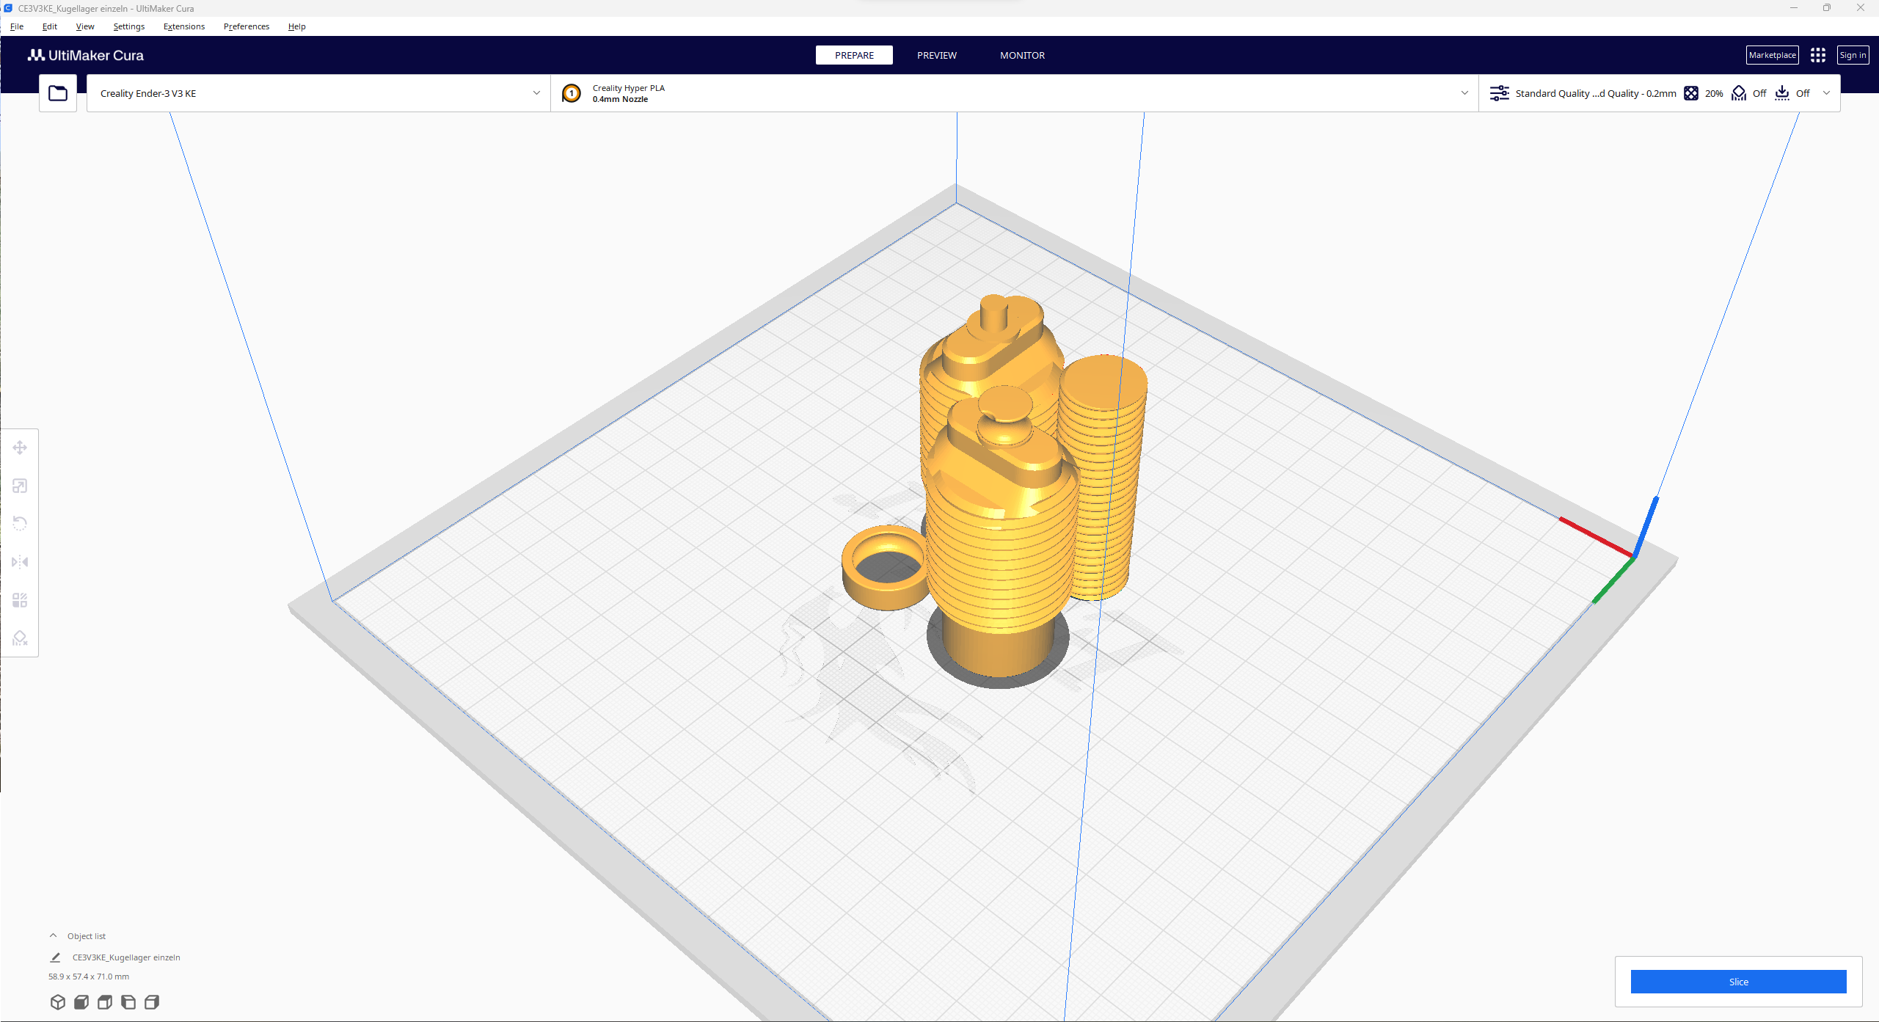1879x1022 pixels.
Task: Rename project using the pencil icon
Action: [x=55, y=957]
